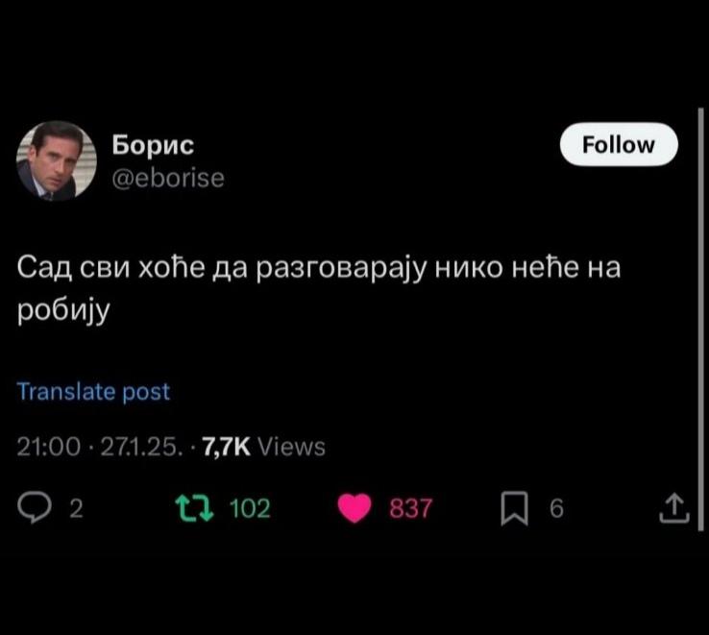Tap the green repost arrows icon
Image resolution: width=709 pixels, height=635 pixels.
[x=194, y=508]
